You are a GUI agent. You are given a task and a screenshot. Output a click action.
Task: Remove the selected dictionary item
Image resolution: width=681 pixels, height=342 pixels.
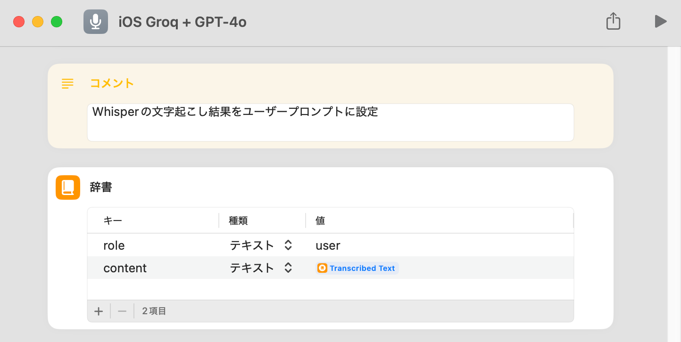click(x=122, y=311)
